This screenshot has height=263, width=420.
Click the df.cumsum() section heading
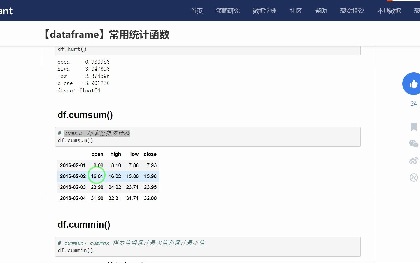[85, 115]
